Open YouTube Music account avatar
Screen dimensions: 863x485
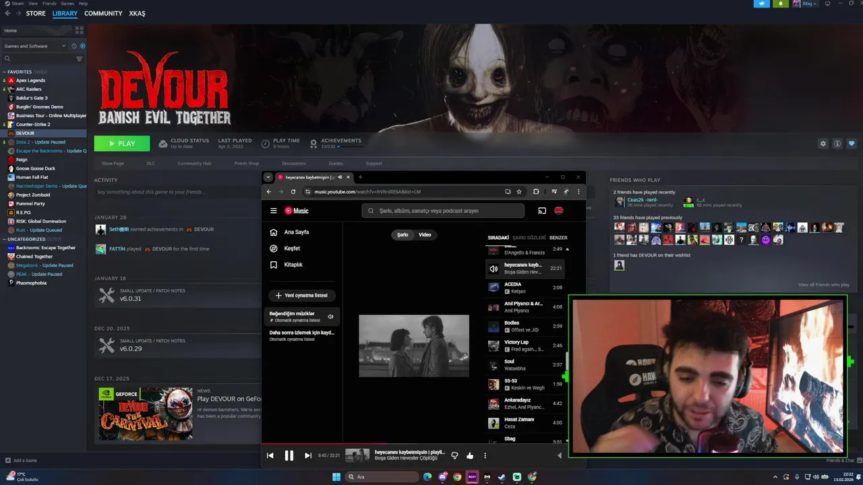(559, 211)
